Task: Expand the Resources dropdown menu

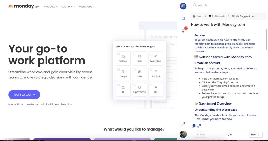Action: [x=86, y=7]
